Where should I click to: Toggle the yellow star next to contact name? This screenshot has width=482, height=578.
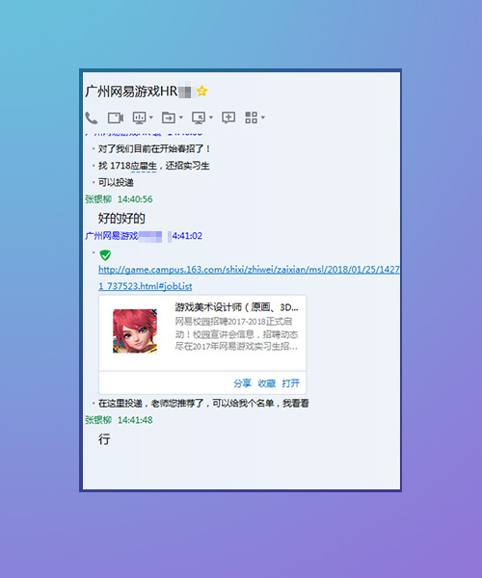[201, 91]
